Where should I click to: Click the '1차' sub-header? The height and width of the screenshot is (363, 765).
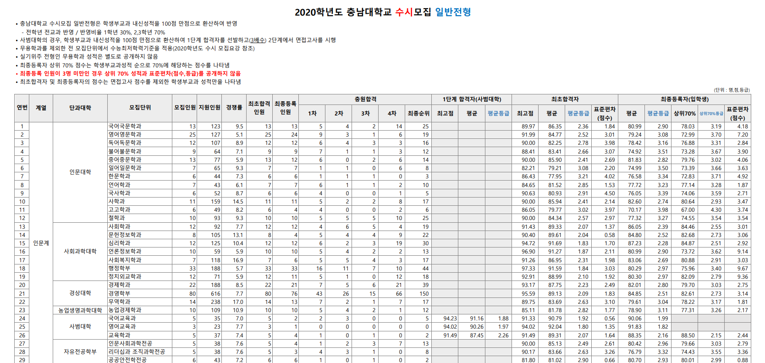pyautogui.click(x=312, y=113)
